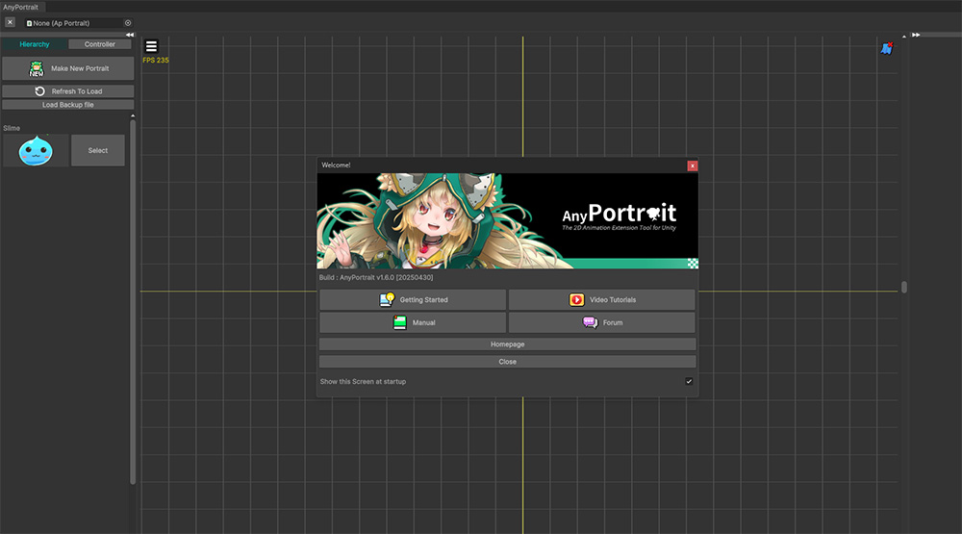This screenshot has width=962, height=534.
Task: Open the hamburger menu in viewport
Action: pyautogui.click(x=151, y=46)
